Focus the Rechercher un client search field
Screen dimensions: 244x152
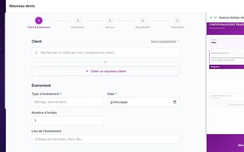tap(106, 53)
